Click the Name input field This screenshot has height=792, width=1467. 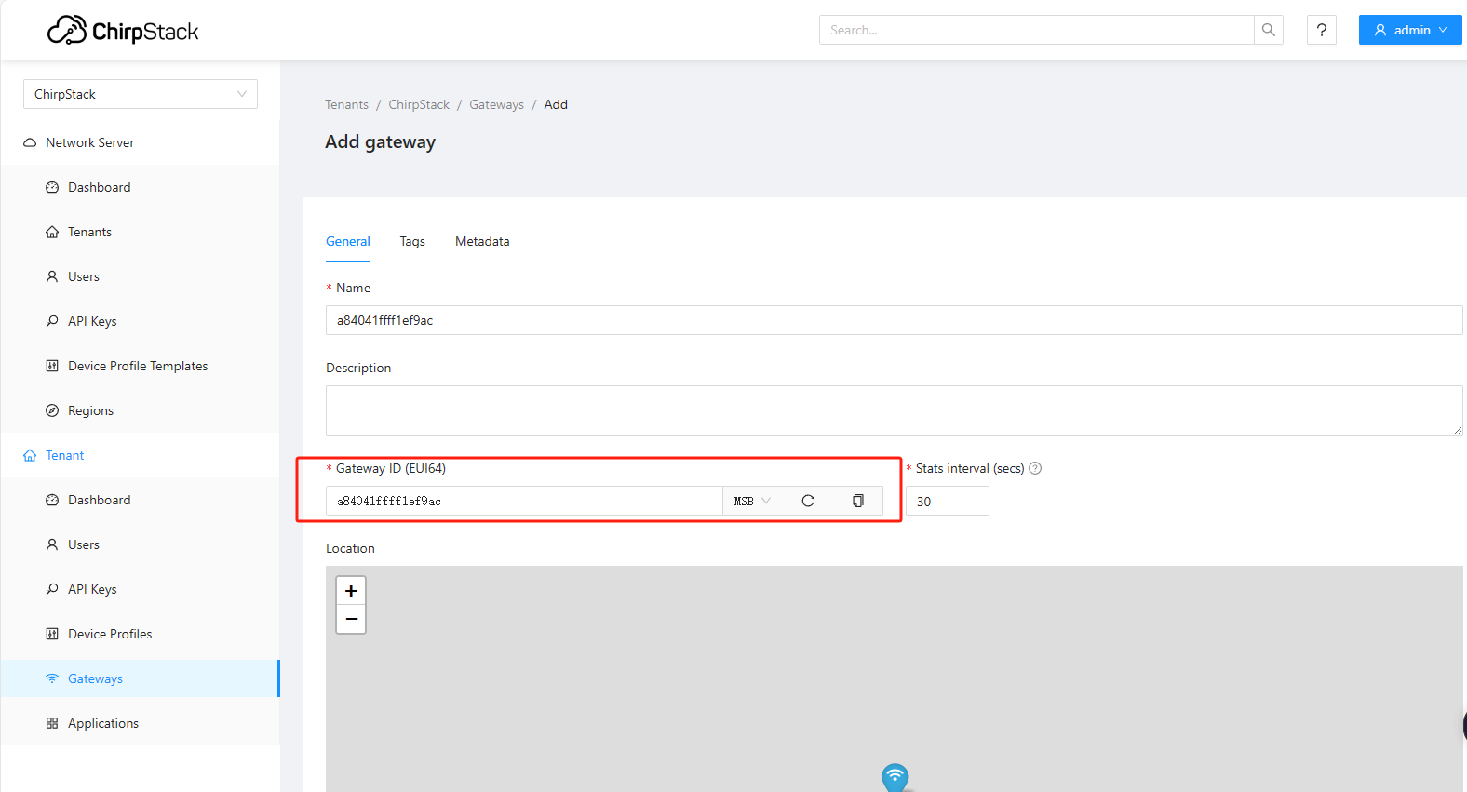click(894, 320)
